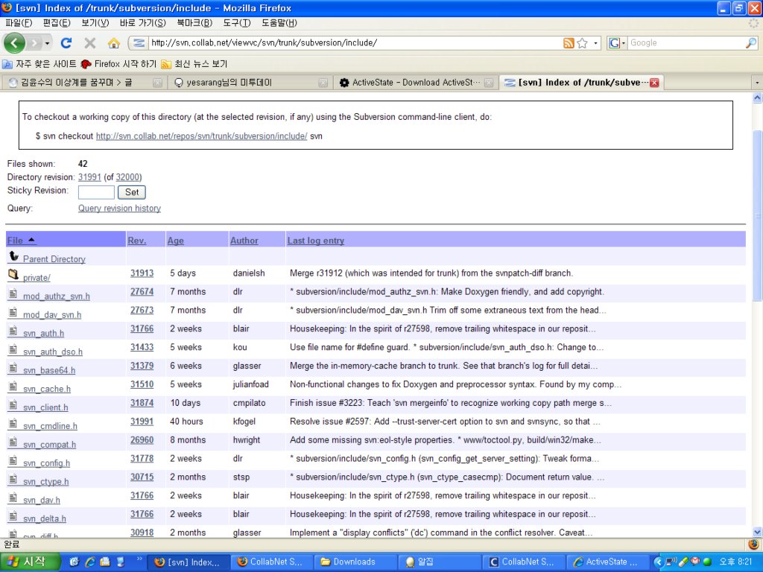Reload the page with the Refresh icon
The height and width of the screenshot is (572, 763).
pos(66,42)
